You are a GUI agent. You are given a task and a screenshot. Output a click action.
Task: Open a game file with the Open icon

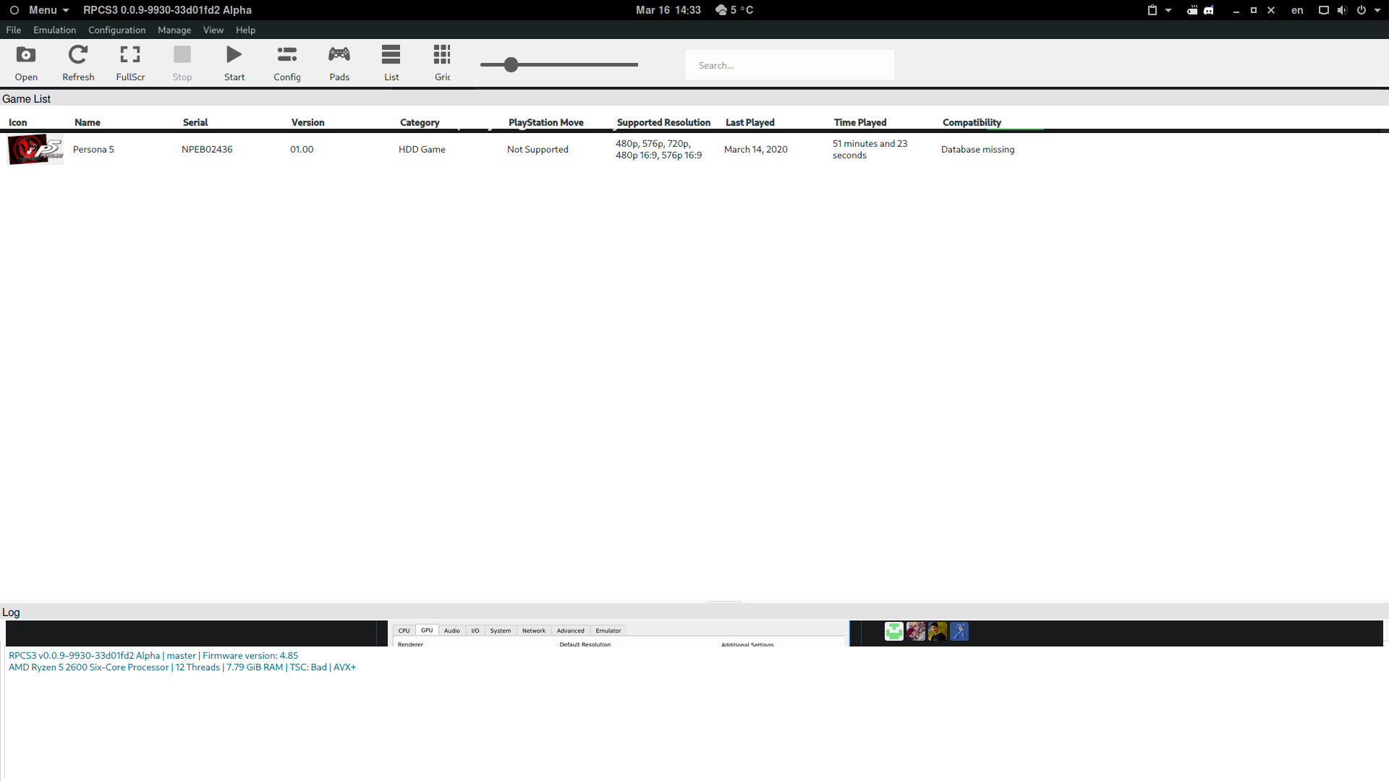(x=25, y=62)
